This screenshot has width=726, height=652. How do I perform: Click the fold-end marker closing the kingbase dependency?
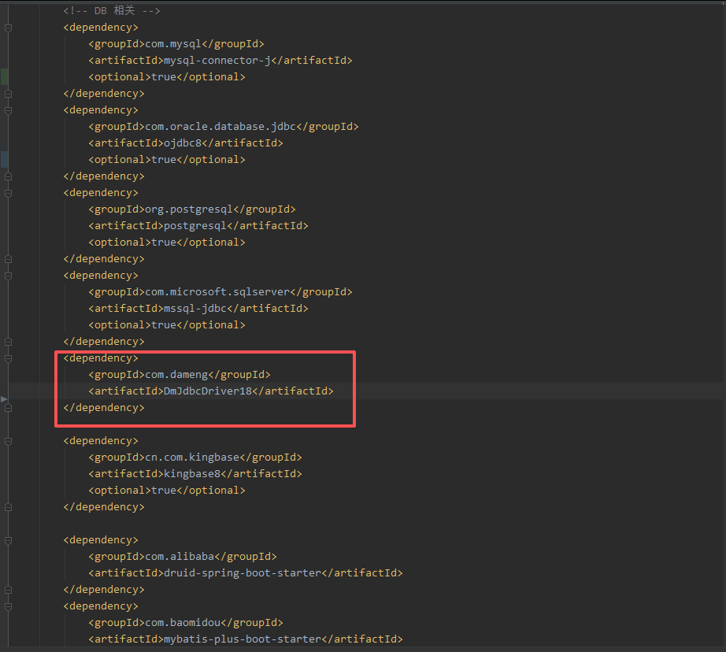(x=8, y=507)
